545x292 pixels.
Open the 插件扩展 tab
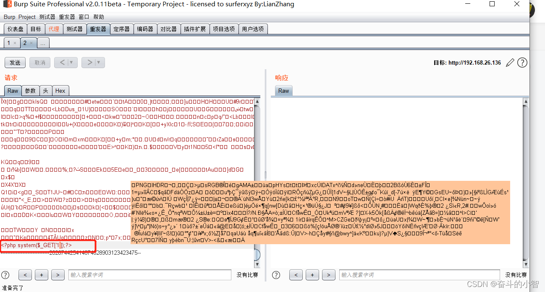click(195, 29)
